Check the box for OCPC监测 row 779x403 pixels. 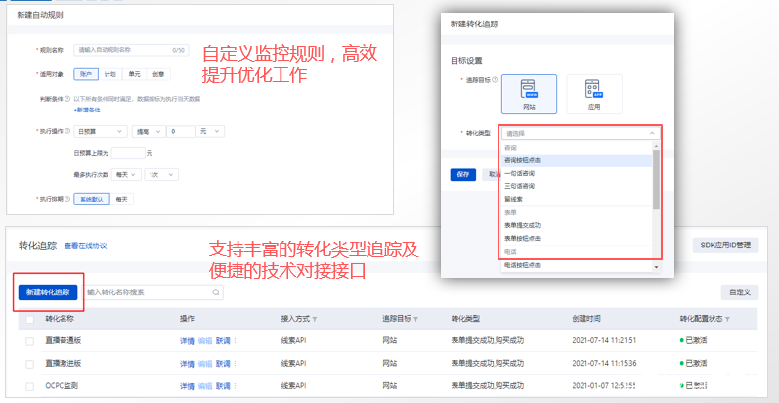[30, 387]
